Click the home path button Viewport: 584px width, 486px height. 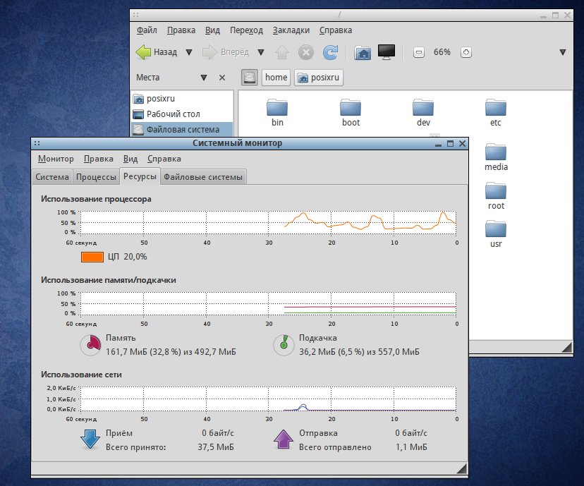(276, 78)
